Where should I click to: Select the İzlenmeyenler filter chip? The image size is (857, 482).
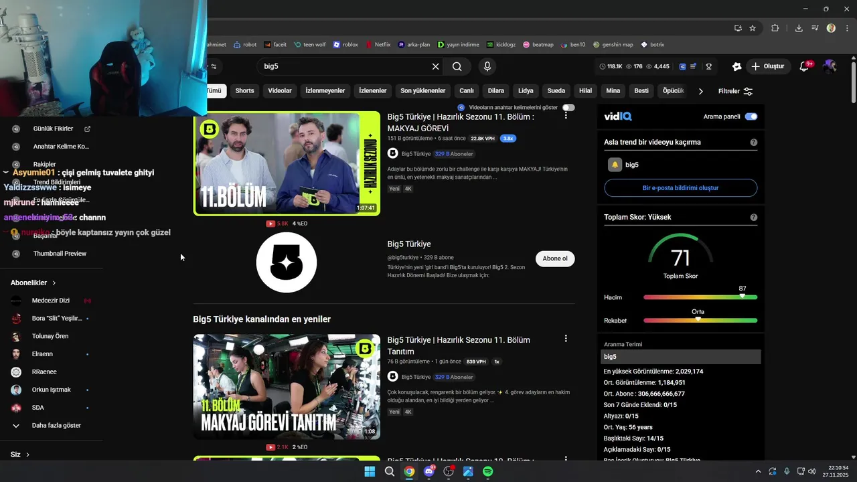(325, 90)
